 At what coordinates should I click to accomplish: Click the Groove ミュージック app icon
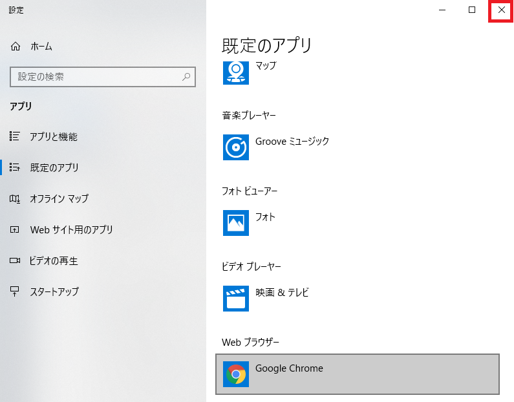pos(236,147)
